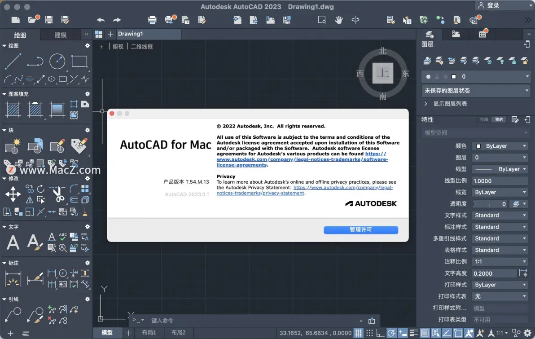The width and height of the screenshot is (535, 339).
Task: Adjust the 透明度 slider
Action: pos(490,204)
